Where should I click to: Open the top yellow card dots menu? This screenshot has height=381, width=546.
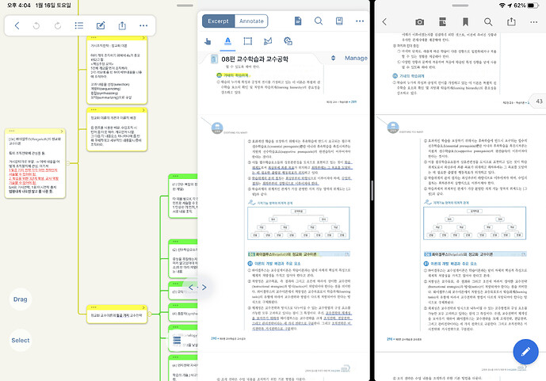94,37
